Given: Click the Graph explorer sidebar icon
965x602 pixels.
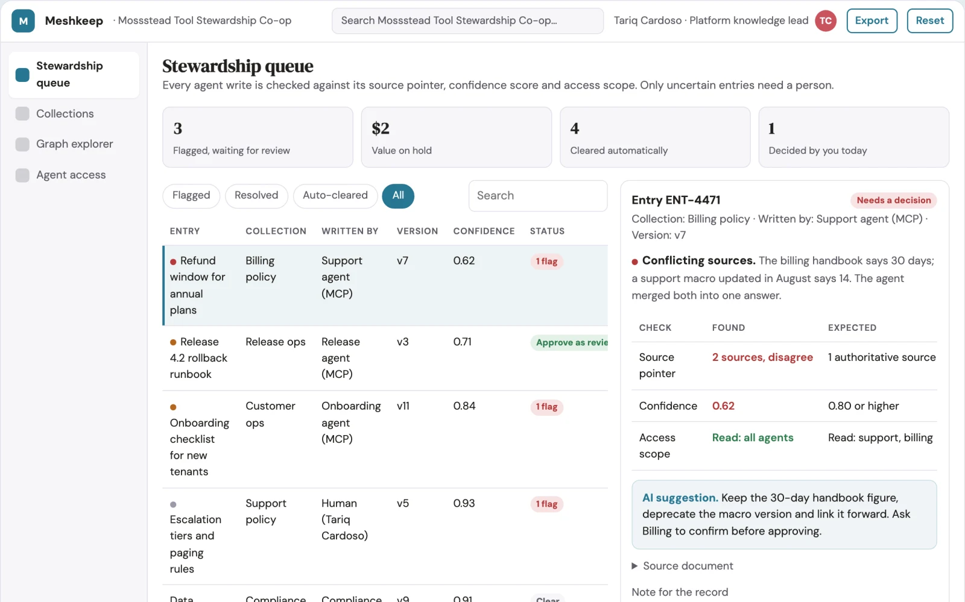Looking at the screenshot, I should (x=22, y=144).
